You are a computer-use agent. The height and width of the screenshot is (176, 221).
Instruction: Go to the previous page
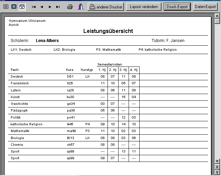click(42, 7)
